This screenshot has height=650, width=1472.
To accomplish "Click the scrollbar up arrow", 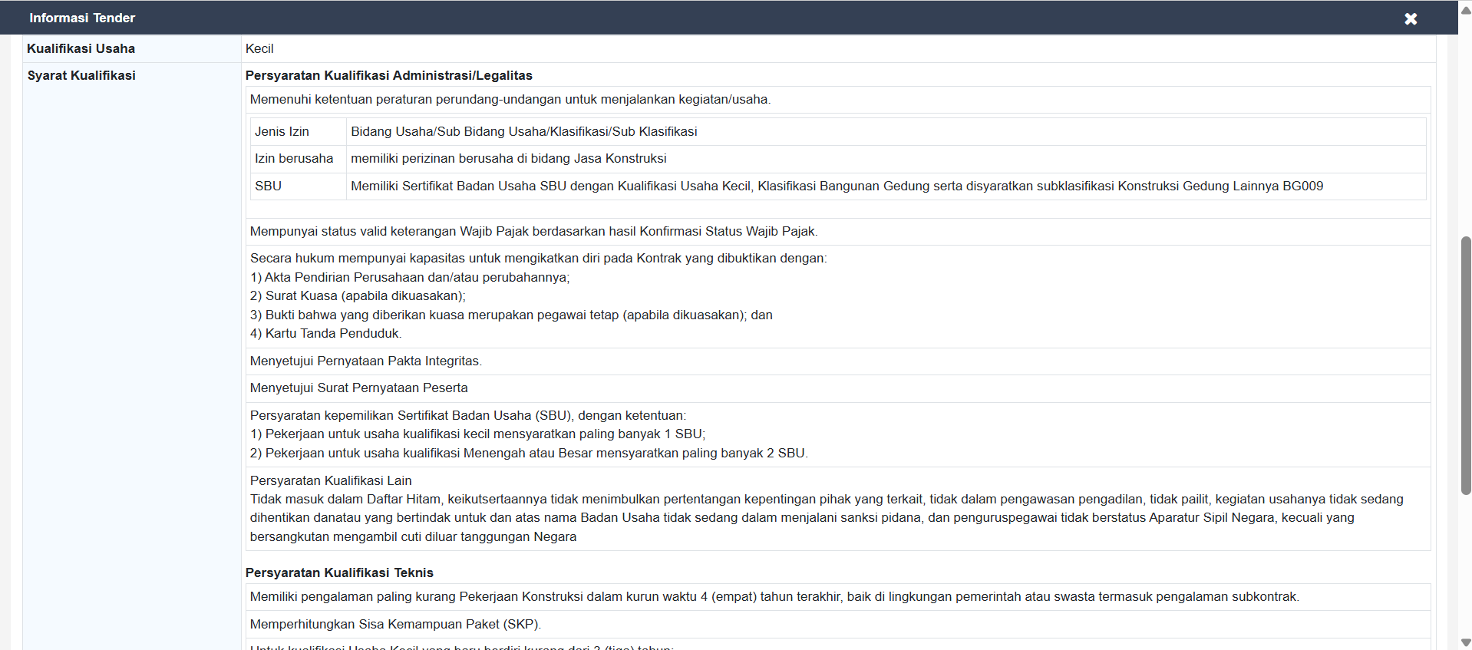I will pos(1465,9).
